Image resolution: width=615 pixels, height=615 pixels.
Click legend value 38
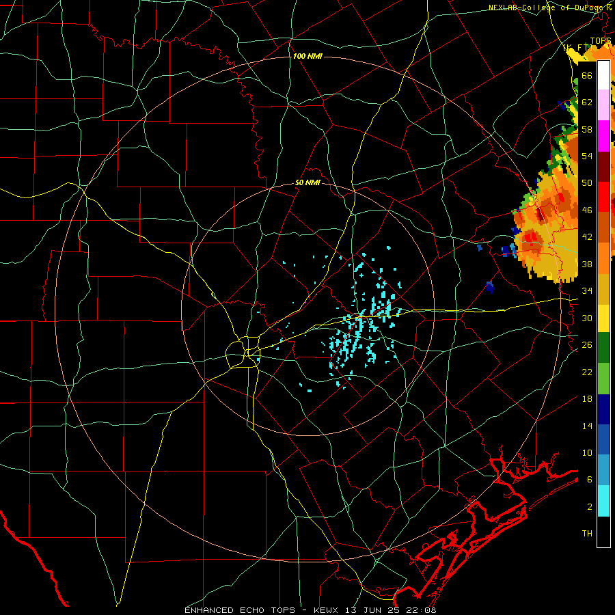587,264
